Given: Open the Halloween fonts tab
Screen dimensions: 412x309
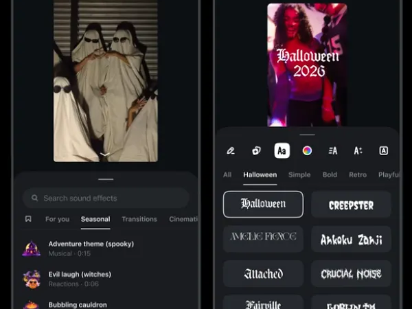Looking at the screenshot, I should [x=260, y=174].
